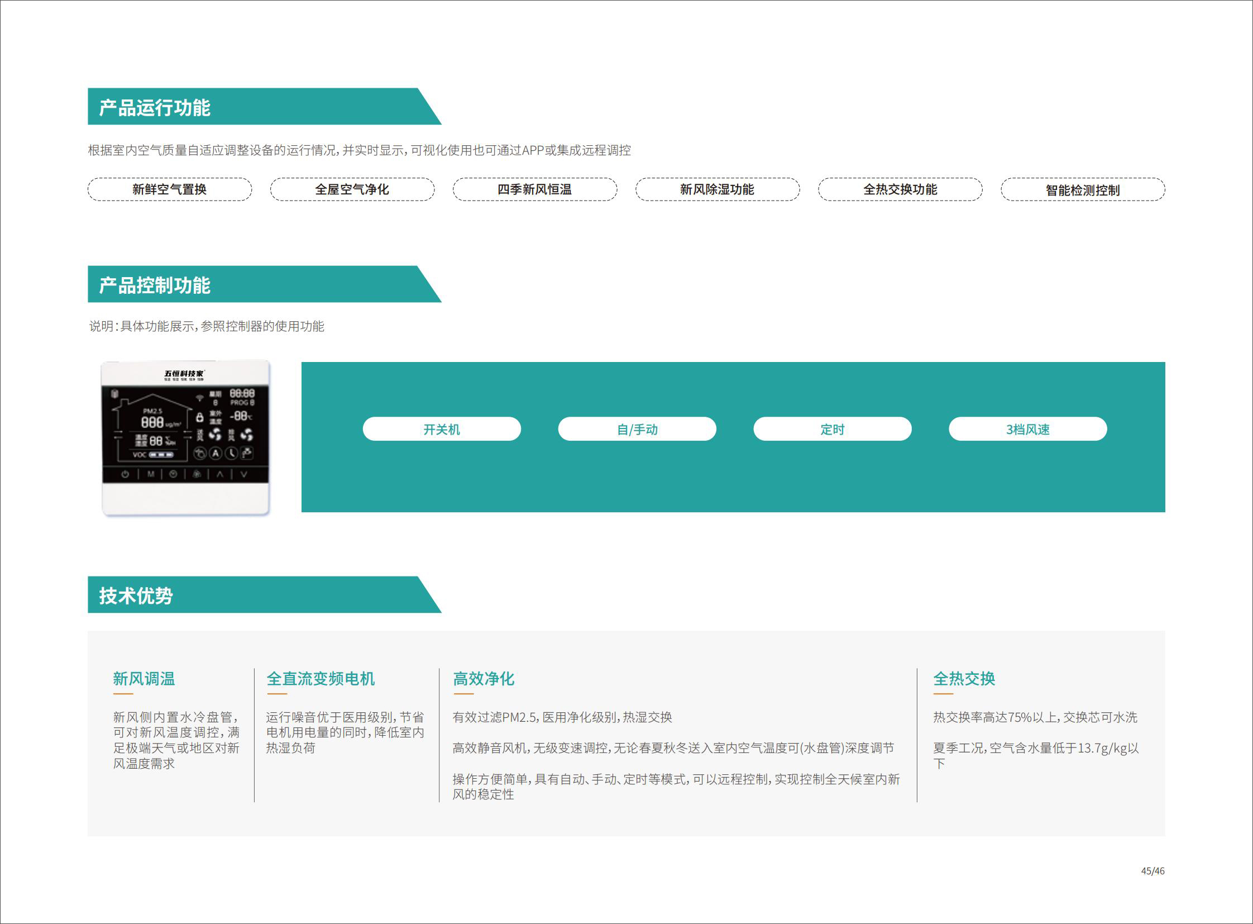Select the 全热交换功能 feature tag

[900, 189]
